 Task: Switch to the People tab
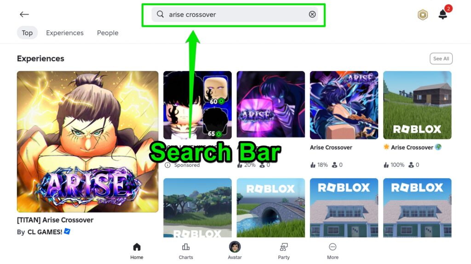pos(108,33)
